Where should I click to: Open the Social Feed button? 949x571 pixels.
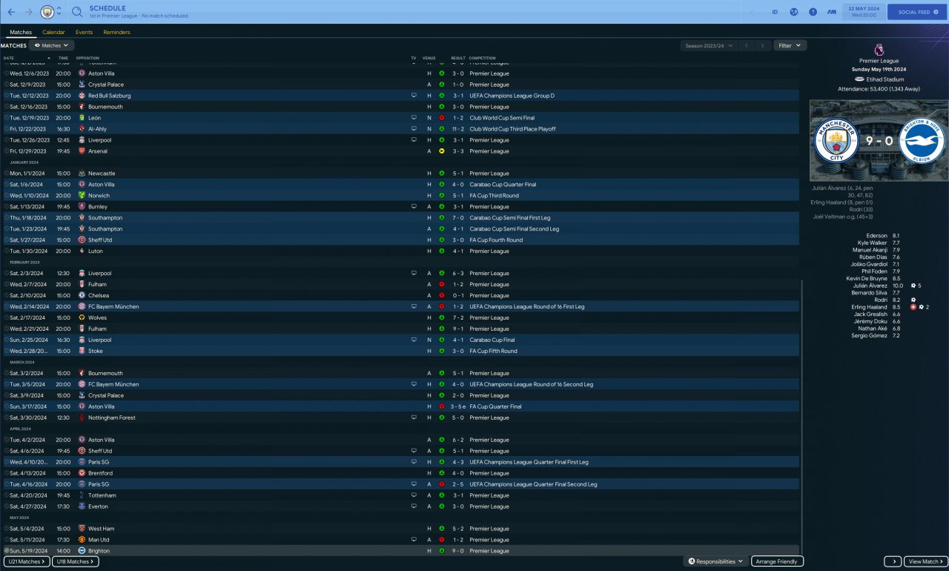(x=917, y=12)
